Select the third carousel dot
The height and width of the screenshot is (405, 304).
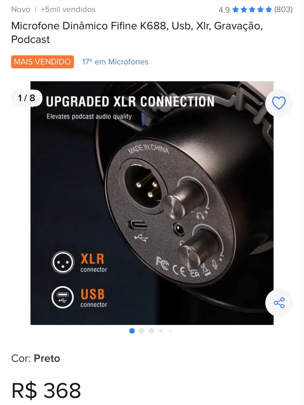pyautogui.click(x=151, y=331)
